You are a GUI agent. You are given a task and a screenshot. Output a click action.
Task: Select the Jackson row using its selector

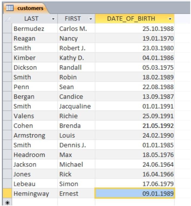point(7,164)
